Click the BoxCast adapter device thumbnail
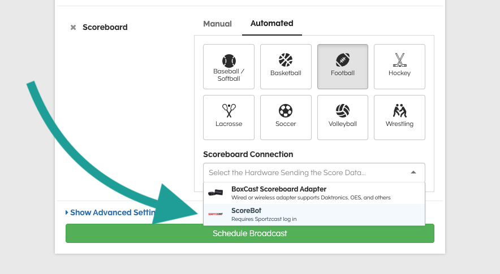 (215, 193)
